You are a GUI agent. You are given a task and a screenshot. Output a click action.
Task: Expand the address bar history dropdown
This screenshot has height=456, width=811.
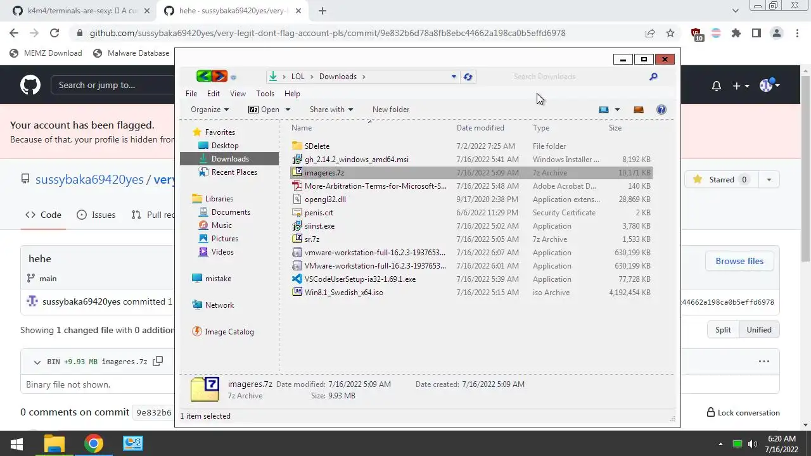click(x=454, y=77)
